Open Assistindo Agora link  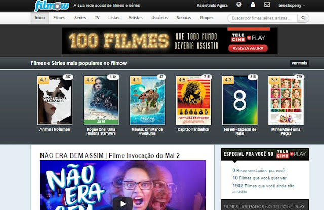[212, 6]
